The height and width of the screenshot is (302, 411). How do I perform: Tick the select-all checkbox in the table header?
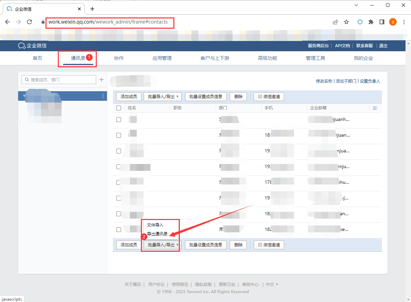point(119,108)
